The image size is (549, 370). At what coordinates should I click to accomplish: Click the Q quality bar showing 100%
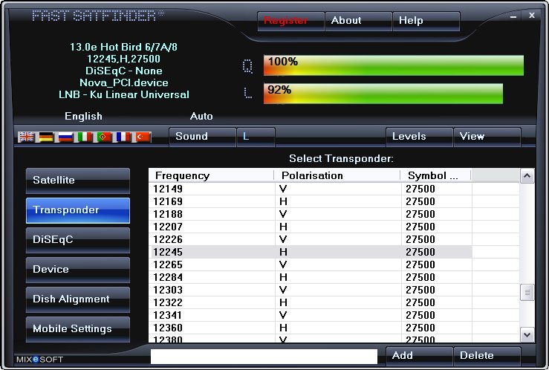coord(394,65)
